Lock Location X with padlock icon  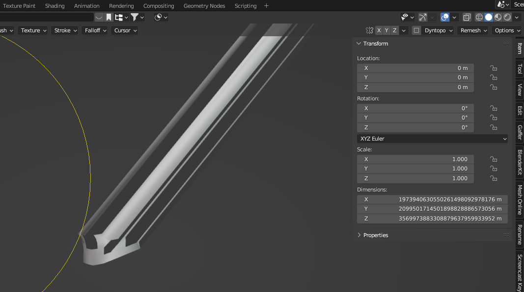pos(494,68)
